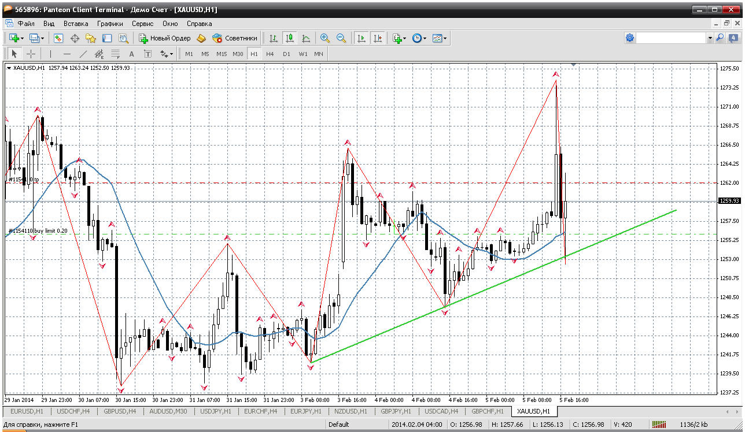Zoom out of the chart
This screenshot has height=432, width=745.
(x=341, y=38)
